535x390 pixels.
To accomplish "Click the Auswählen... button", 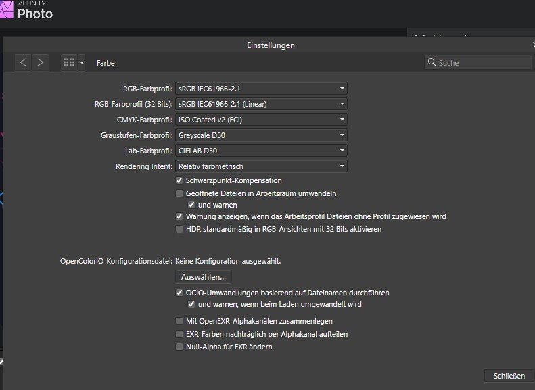I will click(204, 276).
